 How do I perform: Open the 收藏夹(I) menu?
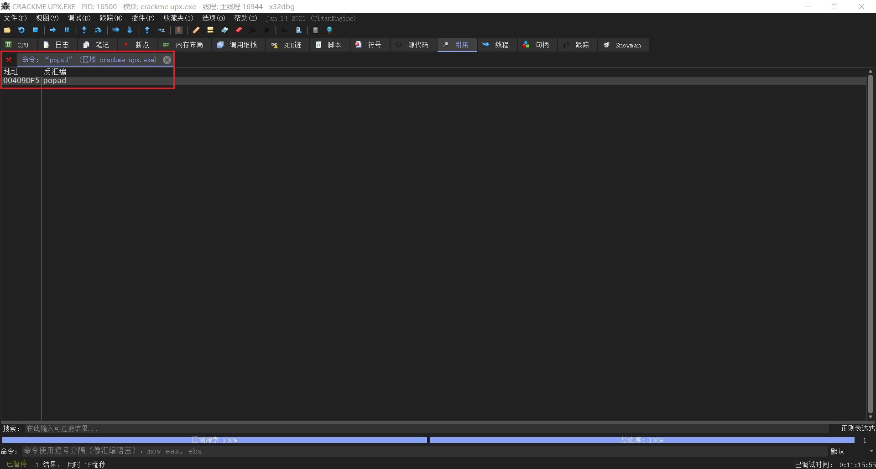tap(178, 18)
